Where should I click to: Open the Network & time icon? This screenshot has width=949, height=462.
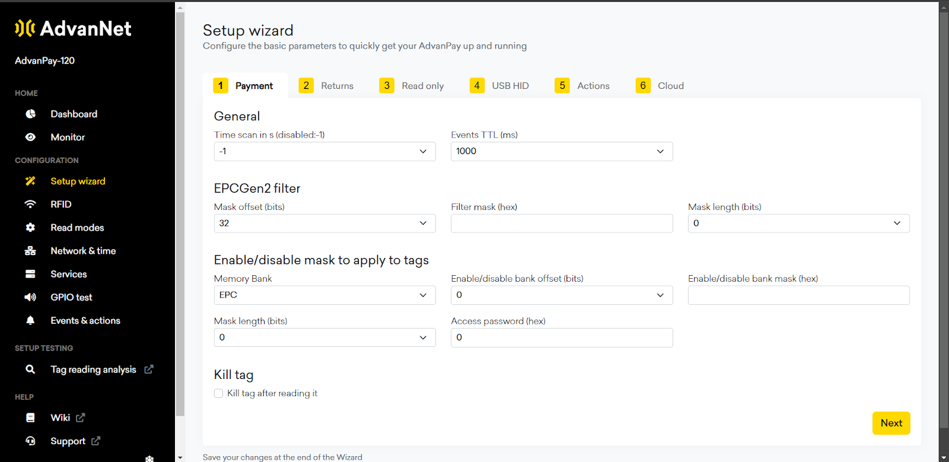pos(30,251)
